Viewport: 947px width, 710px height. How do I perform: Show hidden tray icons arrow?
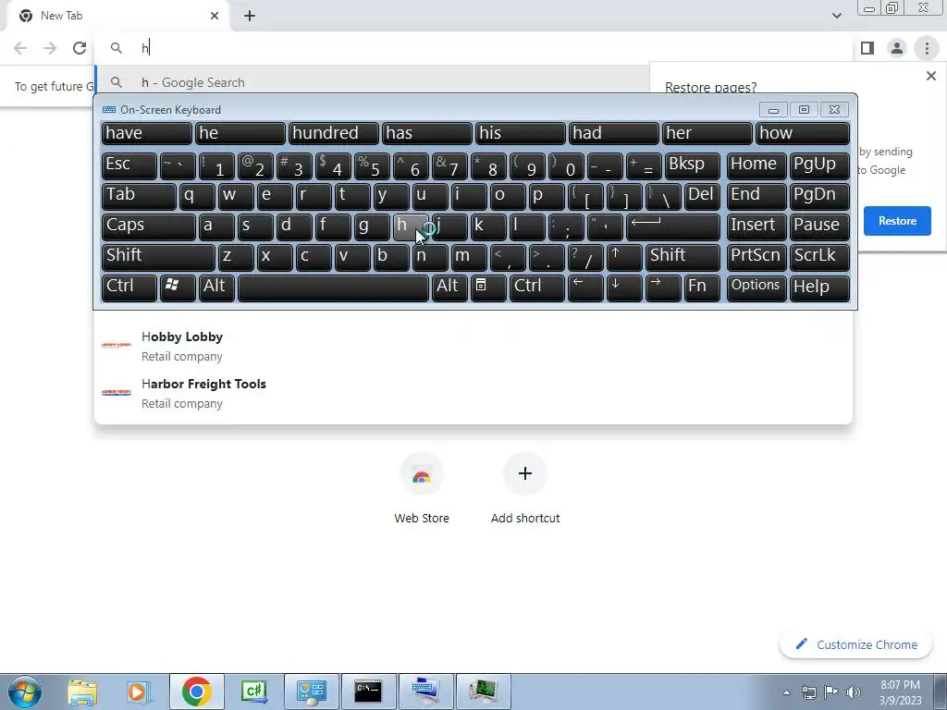[786, 692]
